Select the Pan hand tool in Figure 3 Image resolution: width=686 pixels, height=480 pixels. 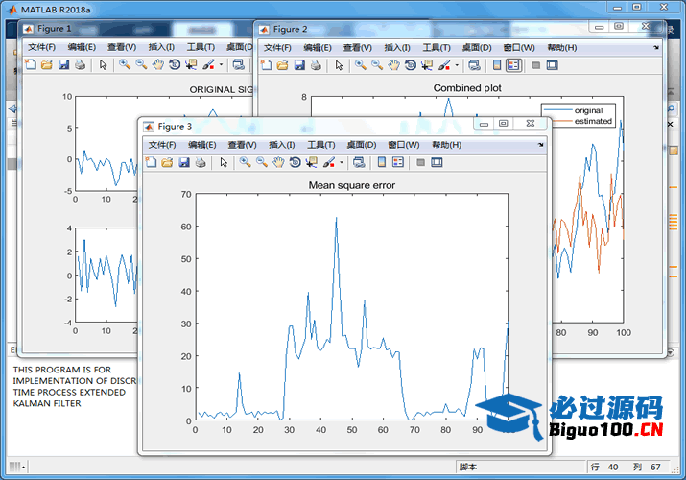tap(278, 163)
